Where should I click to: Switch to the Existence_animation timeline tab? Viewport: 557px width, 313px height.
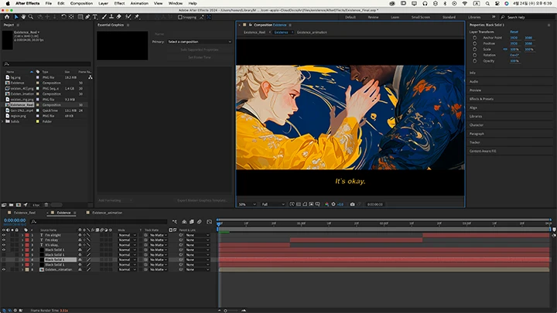pos(107,213)
